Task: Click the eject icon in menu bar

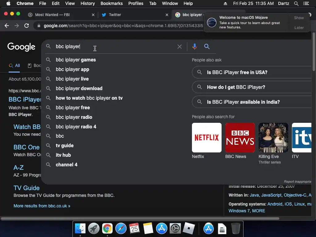Action: (225, 3)
